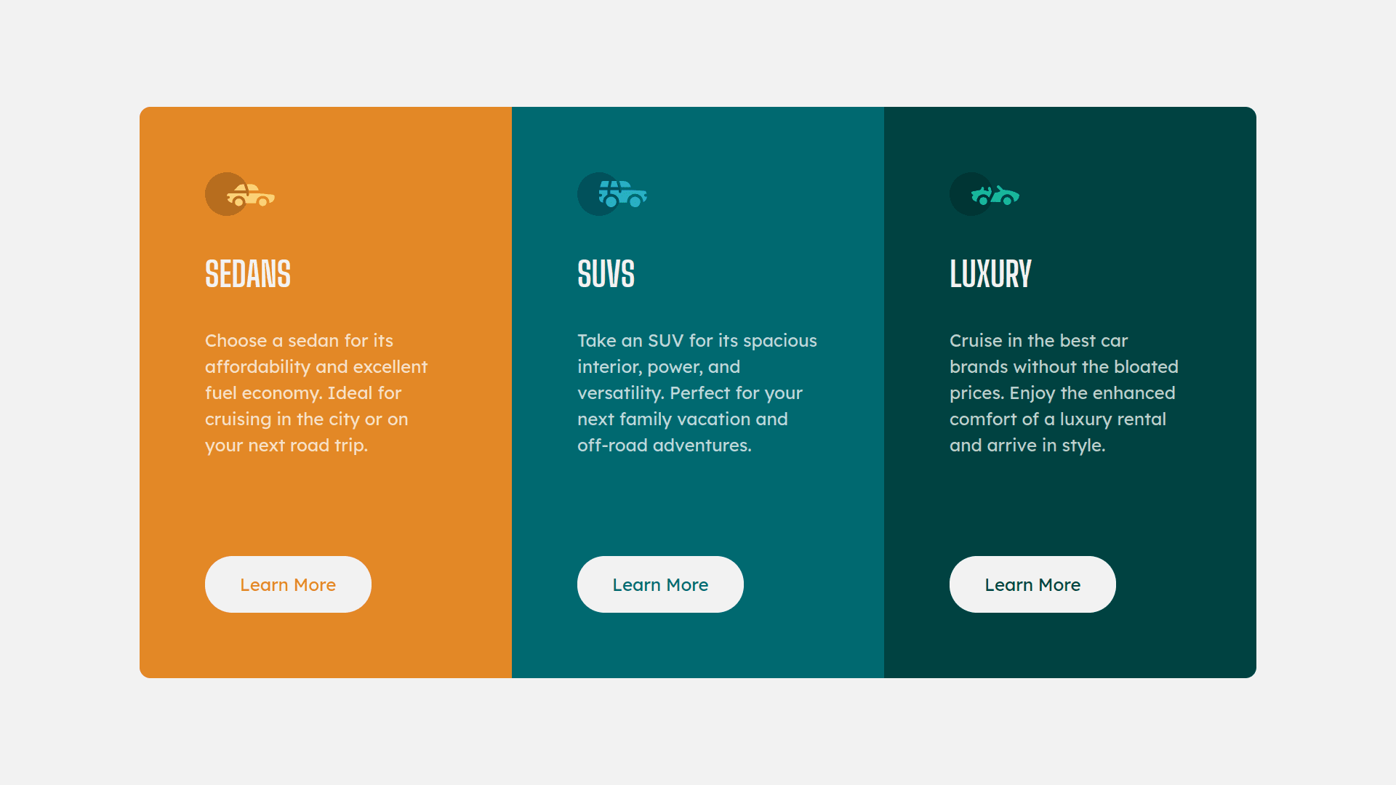Click Learn More on the Sedans card
The image size is (1396, 785).
(288, 584)
